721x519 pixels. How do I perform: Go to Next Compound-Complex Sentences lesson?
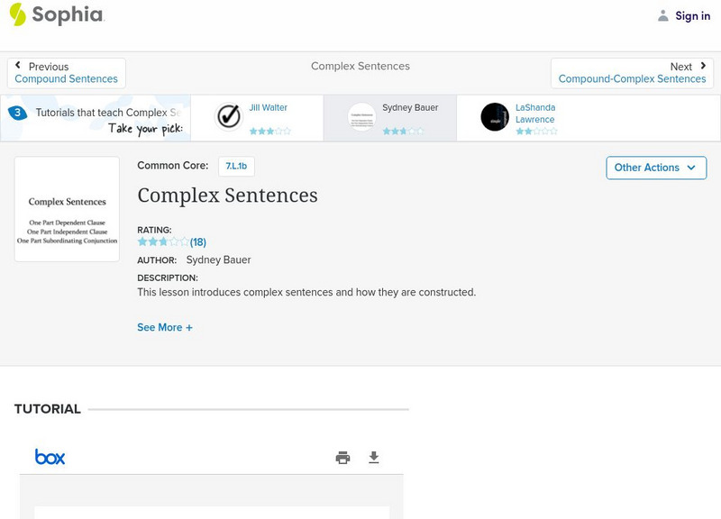632,73
